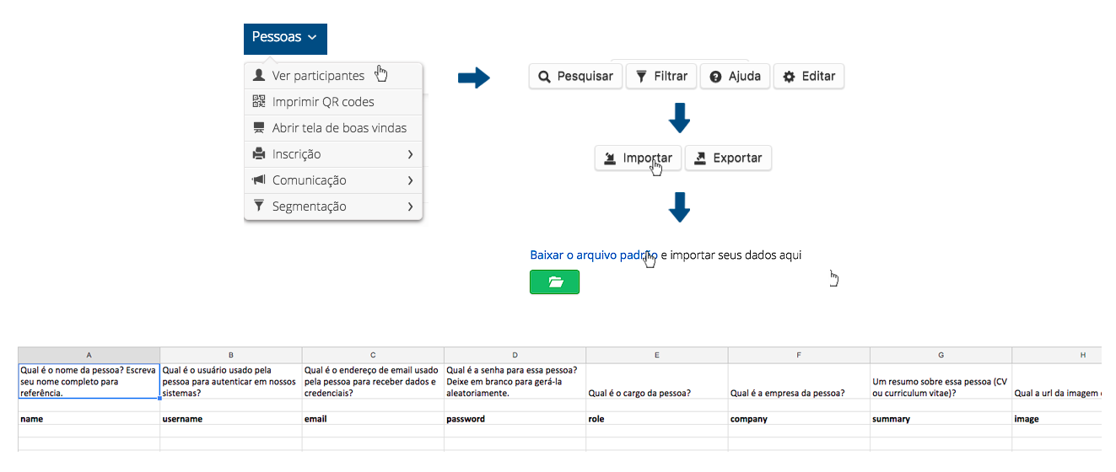
Task: Click the Filtrar funnel icon
Action: 641,76
